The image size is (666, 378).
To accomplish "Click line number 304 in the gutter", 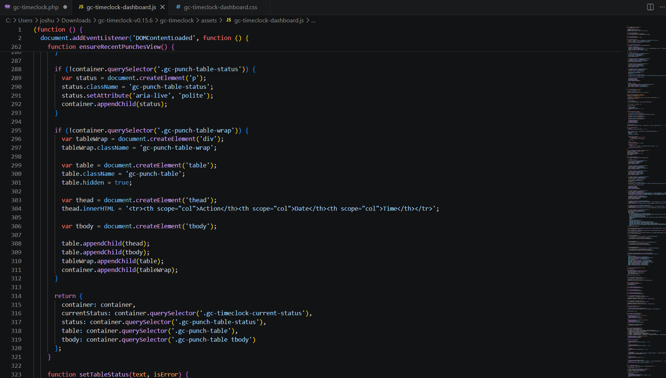I will (x=16, y=208).
